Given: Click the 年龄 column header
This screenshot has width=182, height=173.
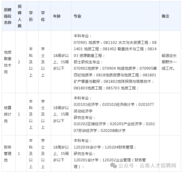Looking at the screenshot, I should pos(61,16).
